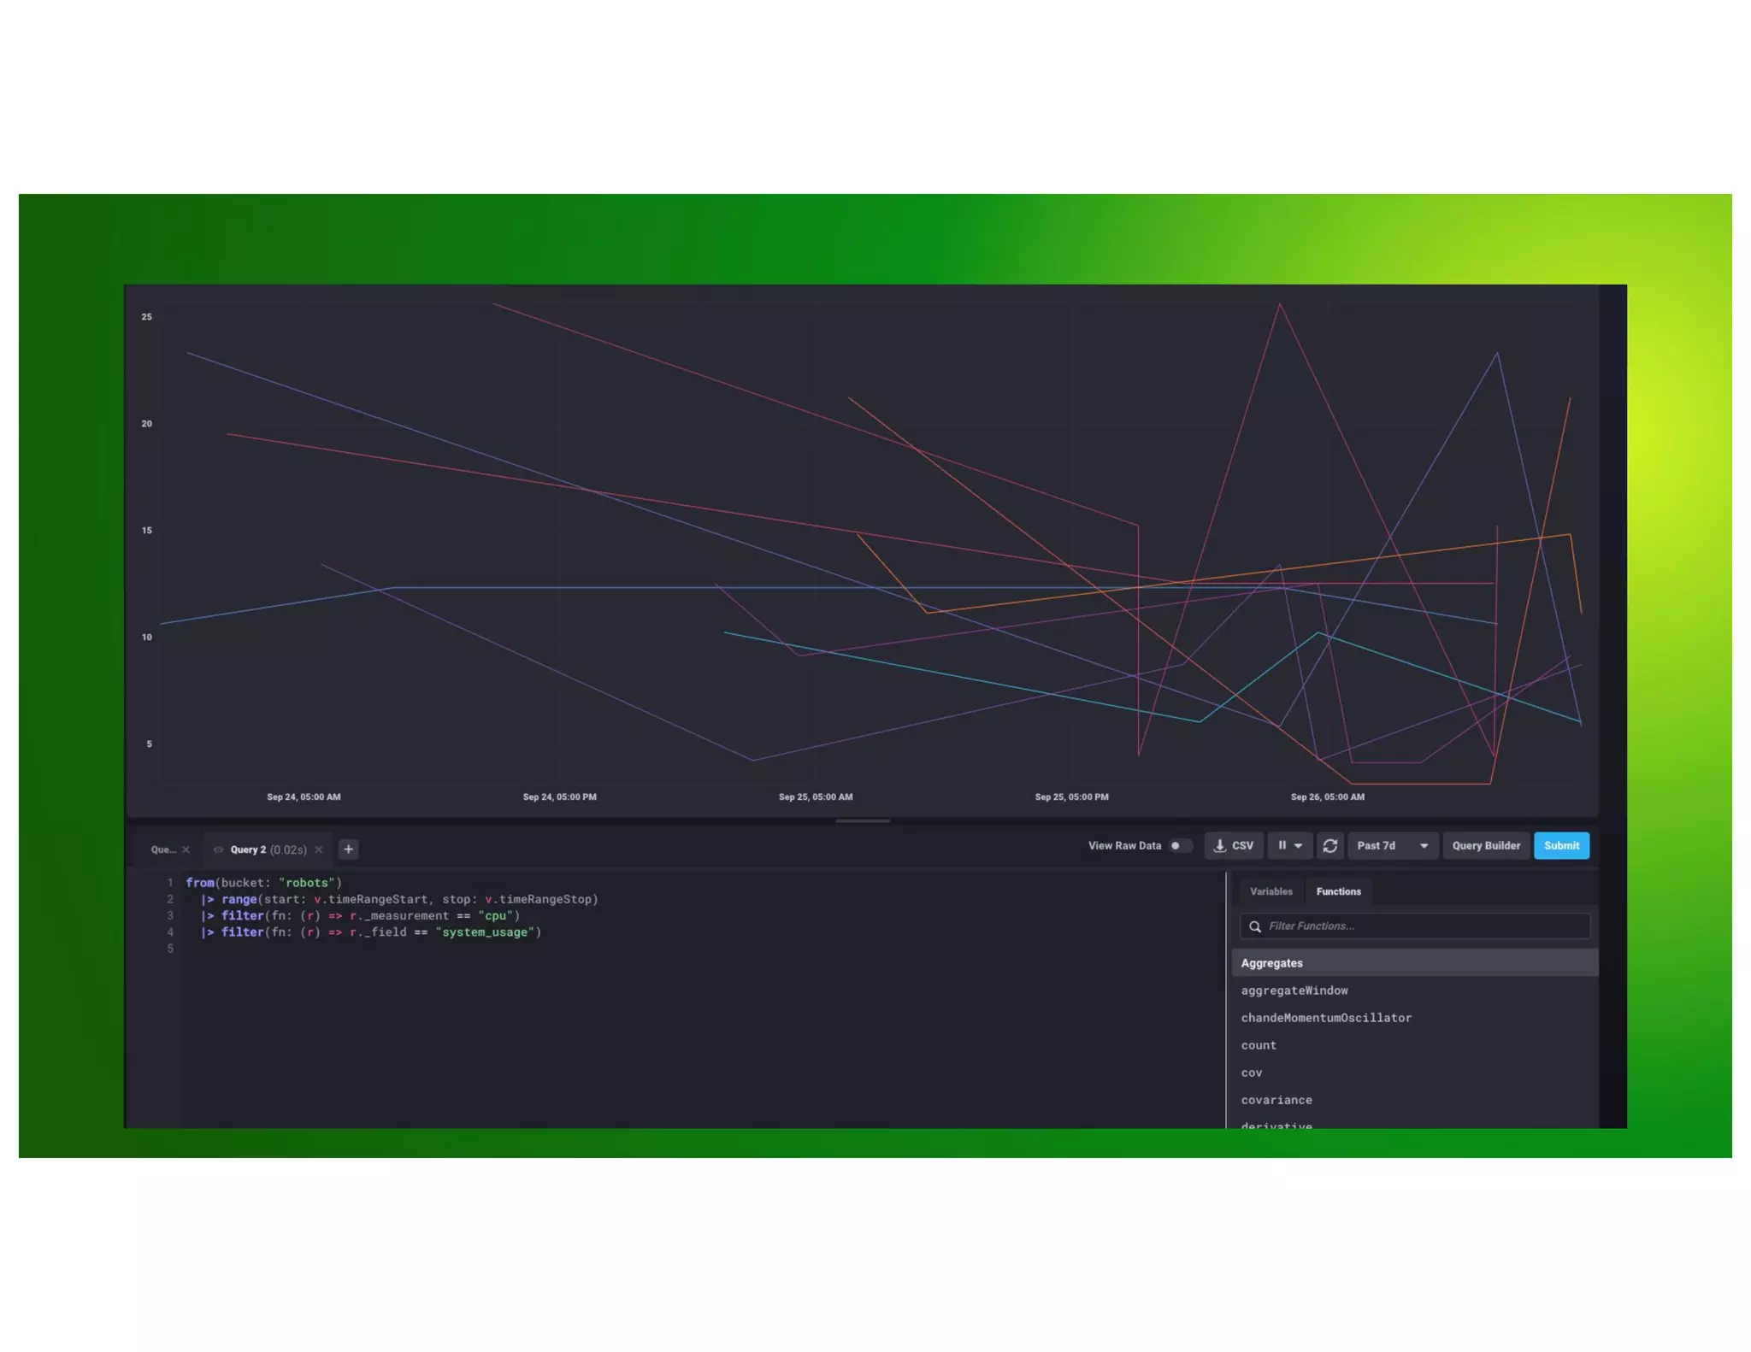Image resolution: width=1751 pixels, height=1352 pixels.
Task: Switch to Query Builder mode
Action: [1485, 845]
